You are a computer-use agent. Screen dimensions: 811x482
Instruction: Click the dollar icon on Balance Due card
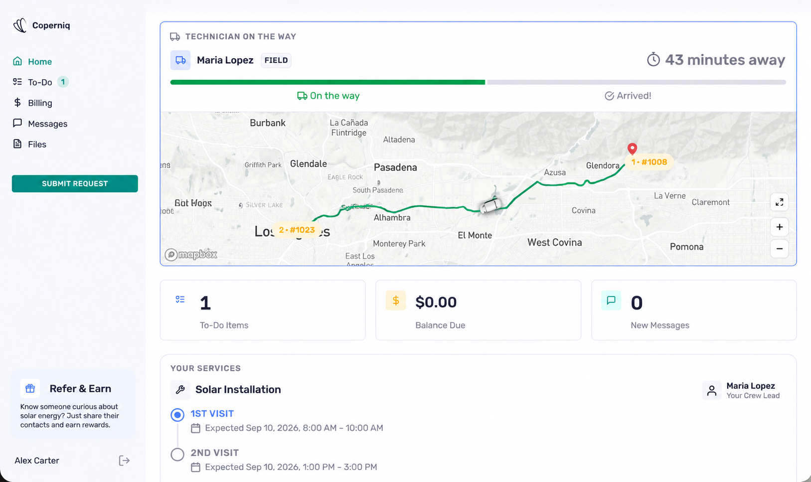point(396,301)
